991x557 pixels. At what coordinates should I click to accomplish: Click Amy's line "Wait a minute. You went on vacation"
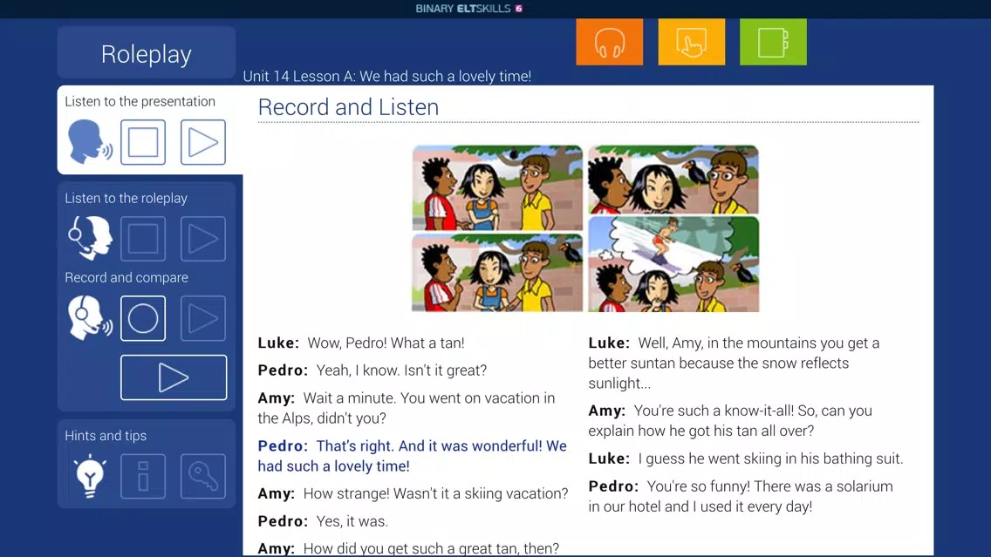click(x=407, y=408)
